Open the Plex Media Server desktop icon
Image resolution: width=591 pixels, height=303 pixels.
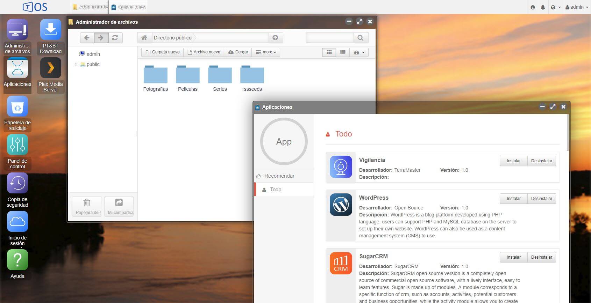[50, 68]
